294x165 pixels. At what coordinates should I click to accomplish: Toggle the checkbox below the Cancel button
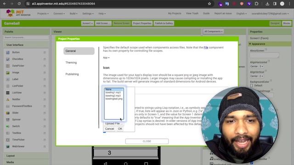(104, 132)
